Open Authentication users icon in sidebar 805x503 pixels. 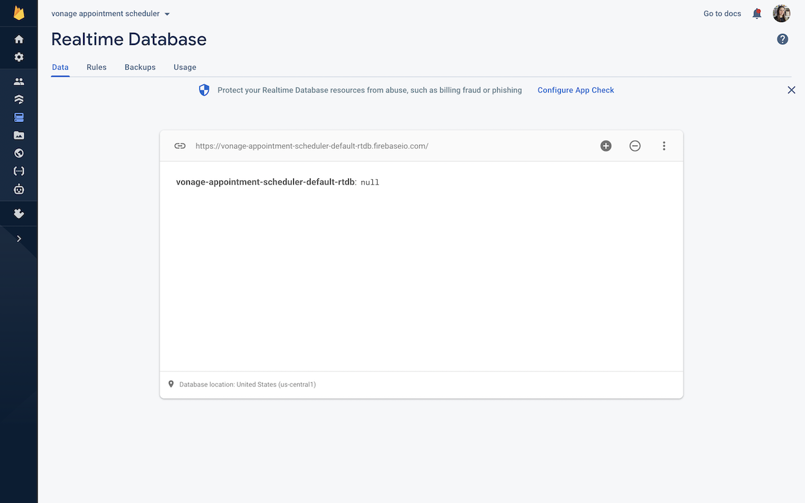19,82
